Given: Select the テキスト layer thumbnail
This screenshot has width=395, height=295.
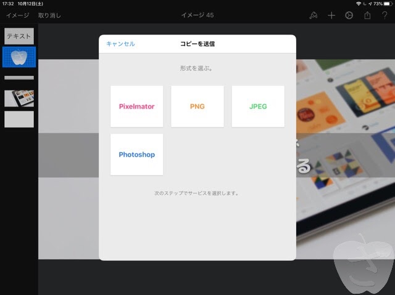Looking at the screenshot, I should tap(19, 36).
